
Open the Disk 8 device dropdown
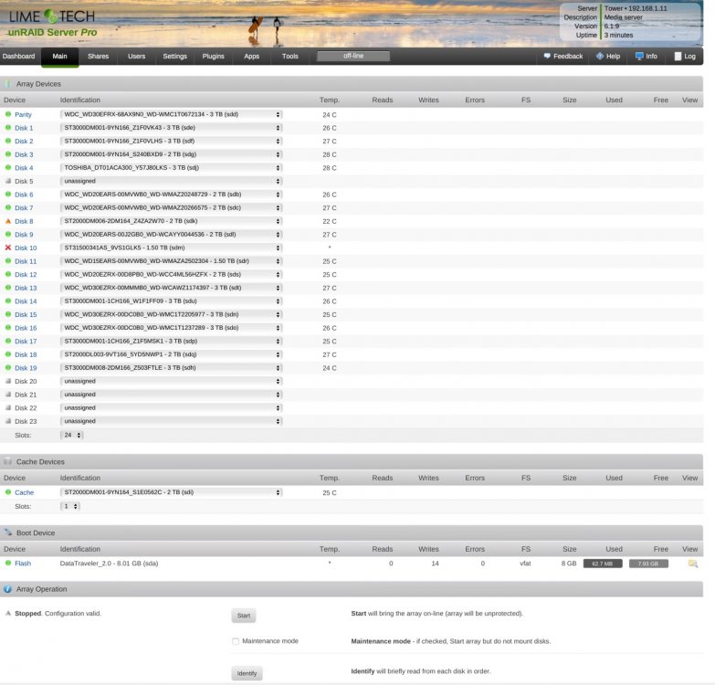pyautogui.click(x=172, y=221)
